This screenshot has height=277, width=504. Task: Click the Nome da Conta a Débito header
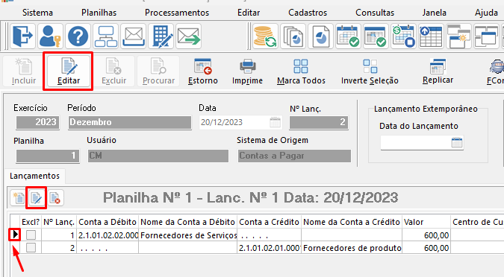[x=187, y=222]
